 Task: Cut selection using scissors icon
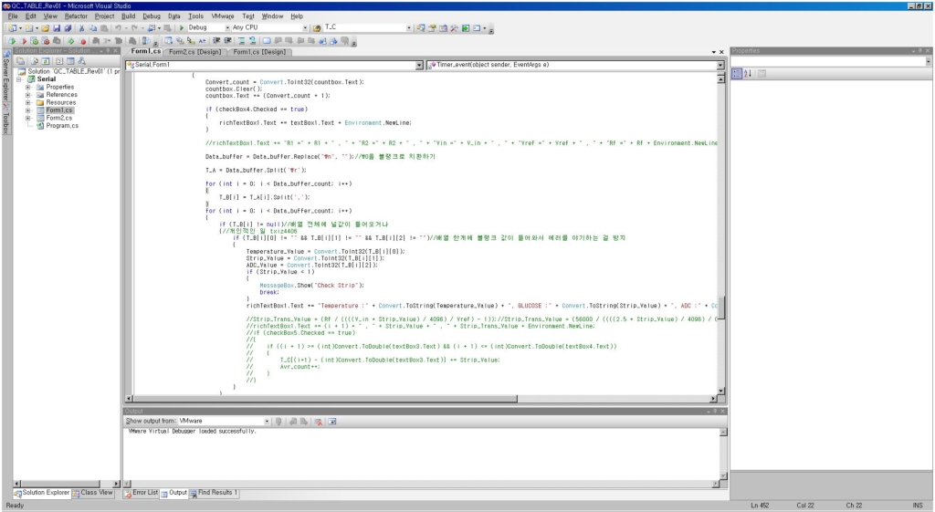81,28
